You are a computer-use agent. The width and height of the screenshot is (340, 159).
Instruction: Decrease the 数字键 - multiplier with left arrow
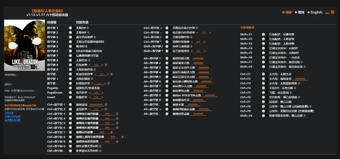click(x=92, y=84)
